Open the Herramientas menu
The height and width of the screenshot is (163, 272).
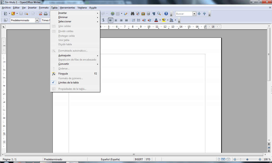[67, 7]
